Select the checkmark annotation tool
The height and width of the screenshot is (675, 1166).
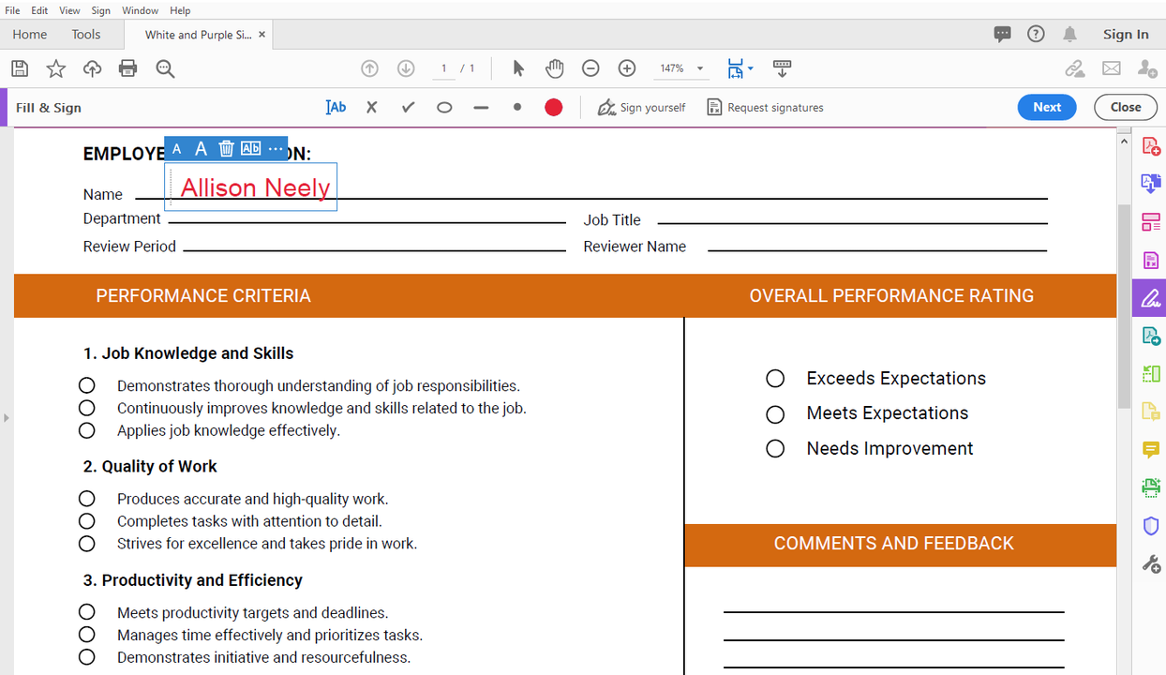pos(408,107)
